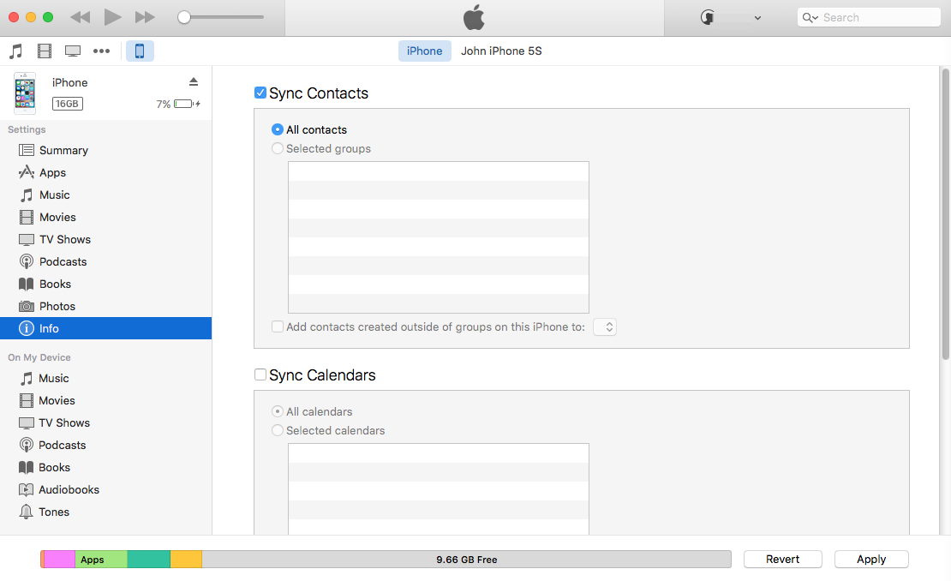Click the Apps segment of storage bar
The image size is (951, 581).
101,560
